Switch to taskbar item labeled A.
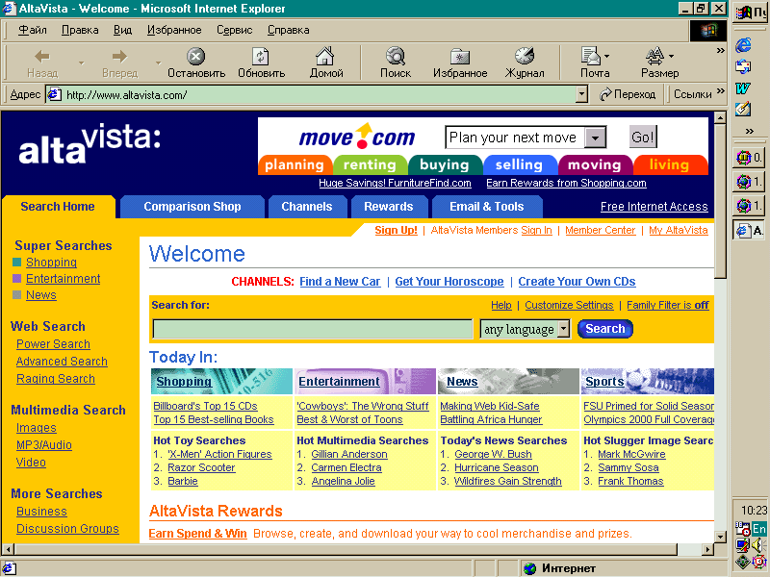The image size is (770, 577). [x=750, y=230]
